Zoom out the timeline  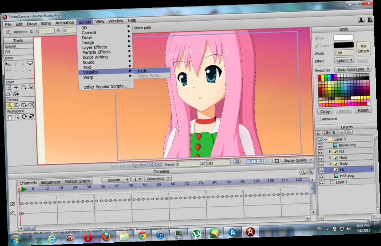(x=303, y=172)
